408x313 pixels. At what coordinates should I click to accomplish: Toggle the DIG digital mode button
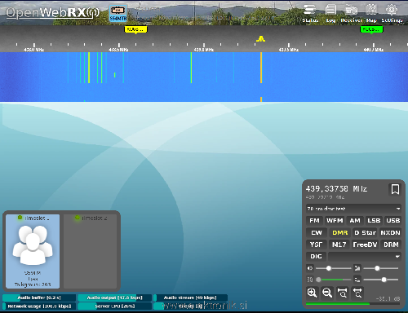tap(316, 257)
